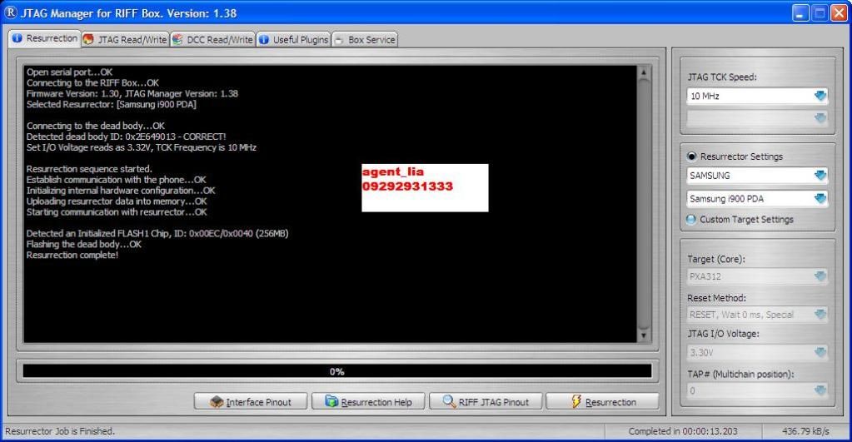Screen dimensions: 852x442
Task: Select the Custom Target Settings radio button
Action: coord(691,220)
